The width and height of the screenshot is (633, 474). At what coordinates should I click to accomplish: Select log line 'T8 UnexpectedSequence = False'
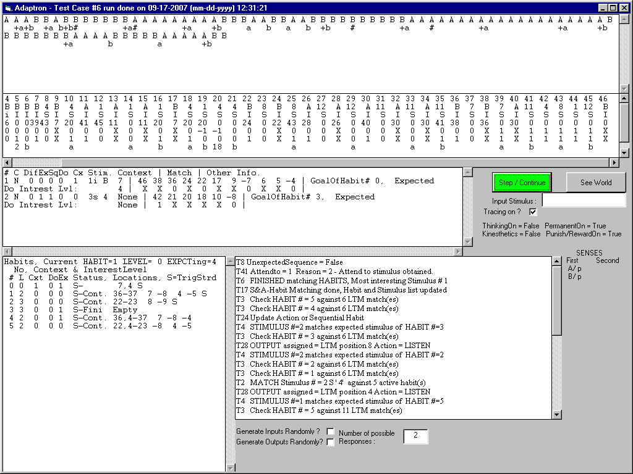(x=289, y=262)
